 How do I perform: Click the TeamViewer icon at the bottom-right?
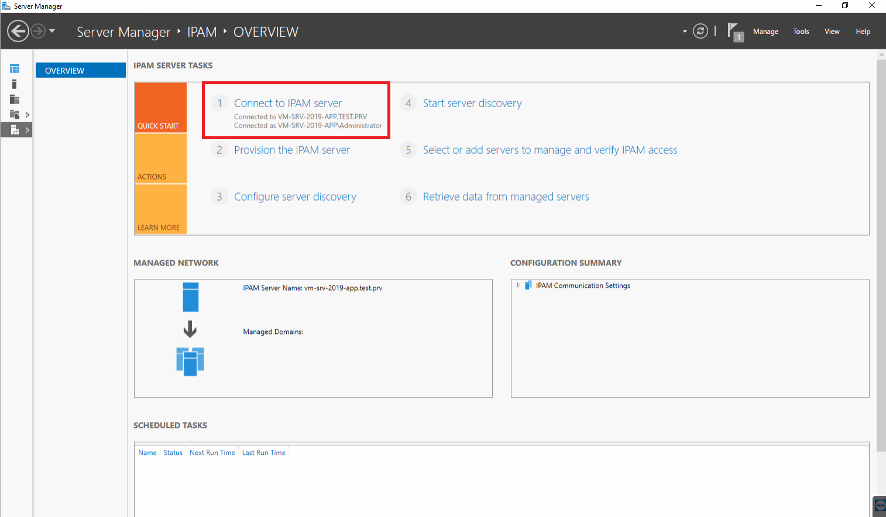point(880,506)
